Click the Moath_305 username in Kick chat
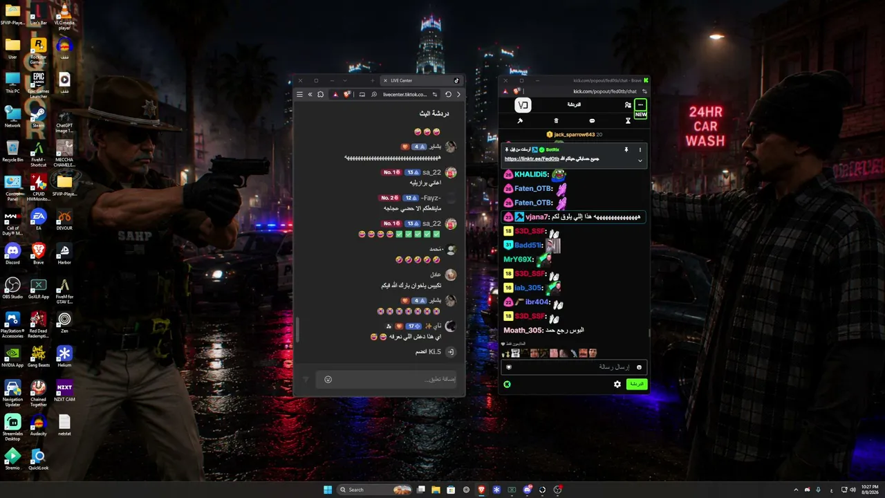The image size is (885, 498). [x=524, y=331]
